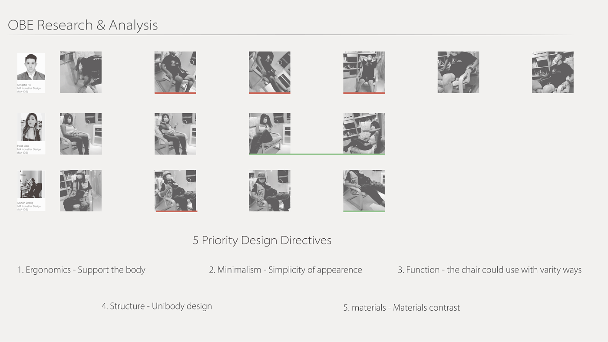Select Mingzhe Fu's second photo with red underline
Screen dimensions: 608x342
click(x=175, y=72)
